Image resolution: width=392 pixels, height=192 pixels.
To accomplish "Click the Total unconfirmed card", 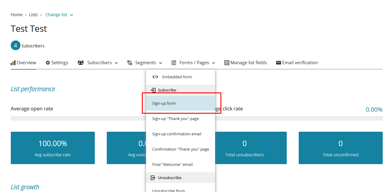I will tap(340, 148).
